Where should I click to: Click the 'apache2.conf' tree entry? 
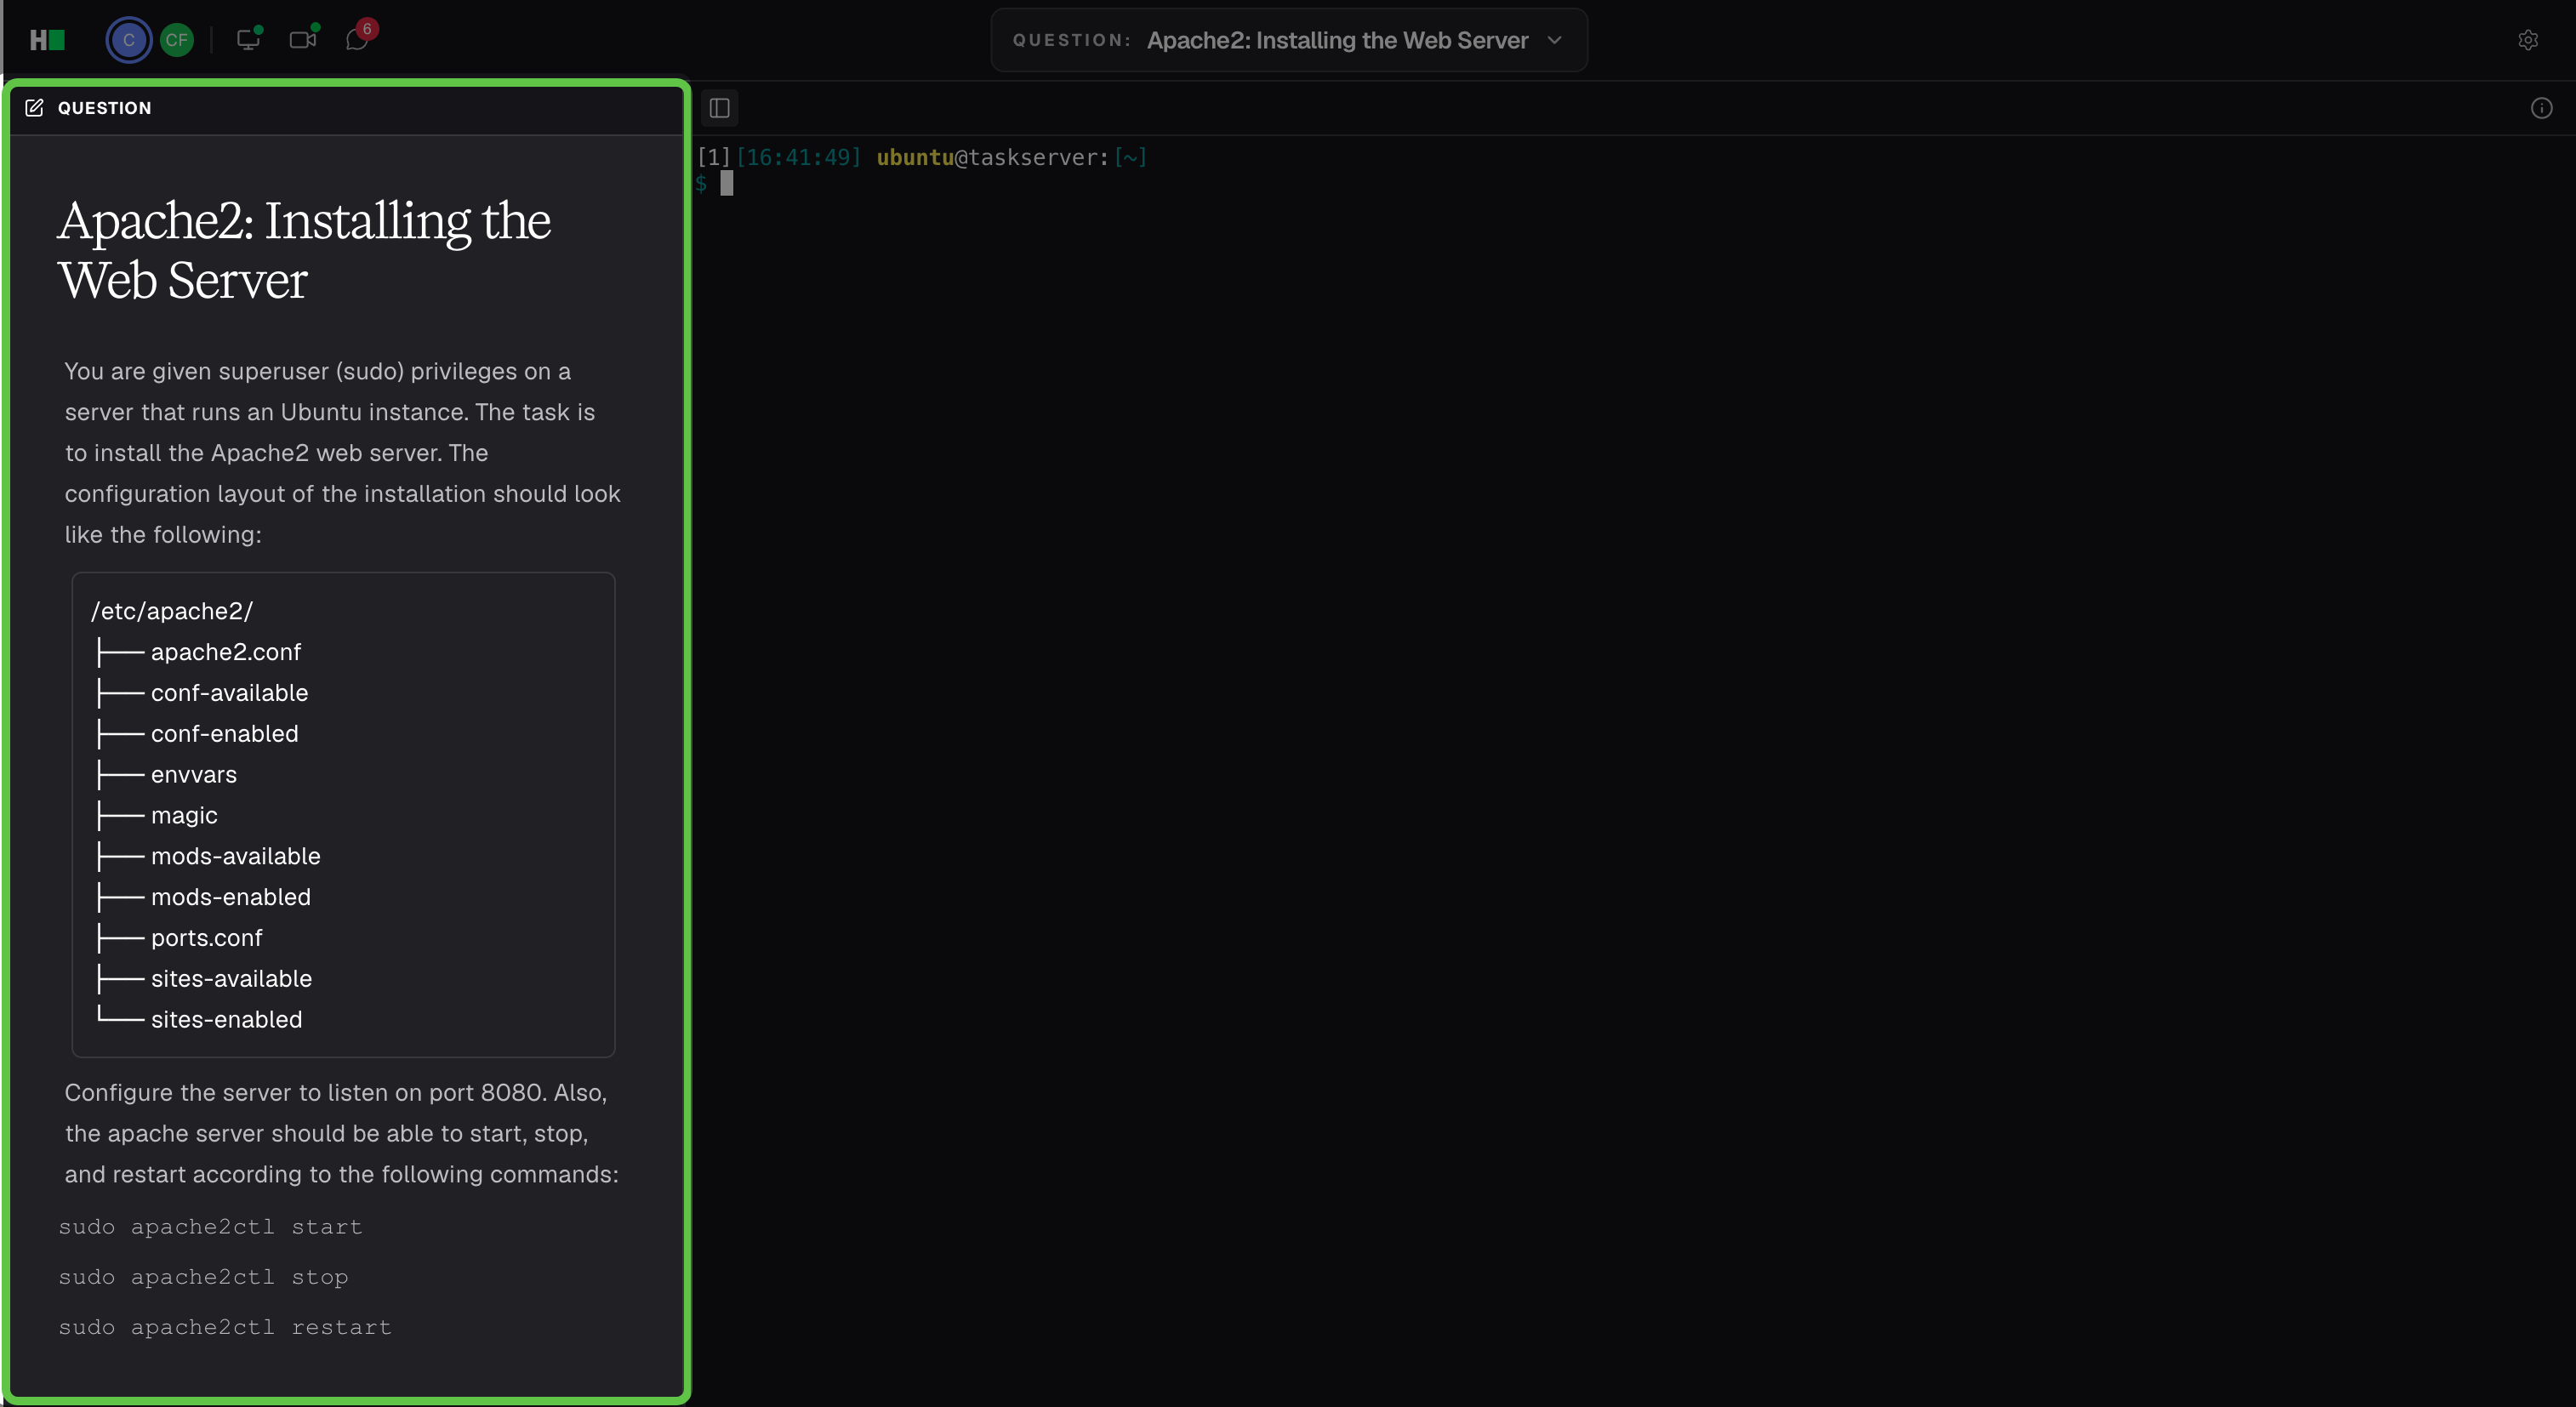[226, 652]
